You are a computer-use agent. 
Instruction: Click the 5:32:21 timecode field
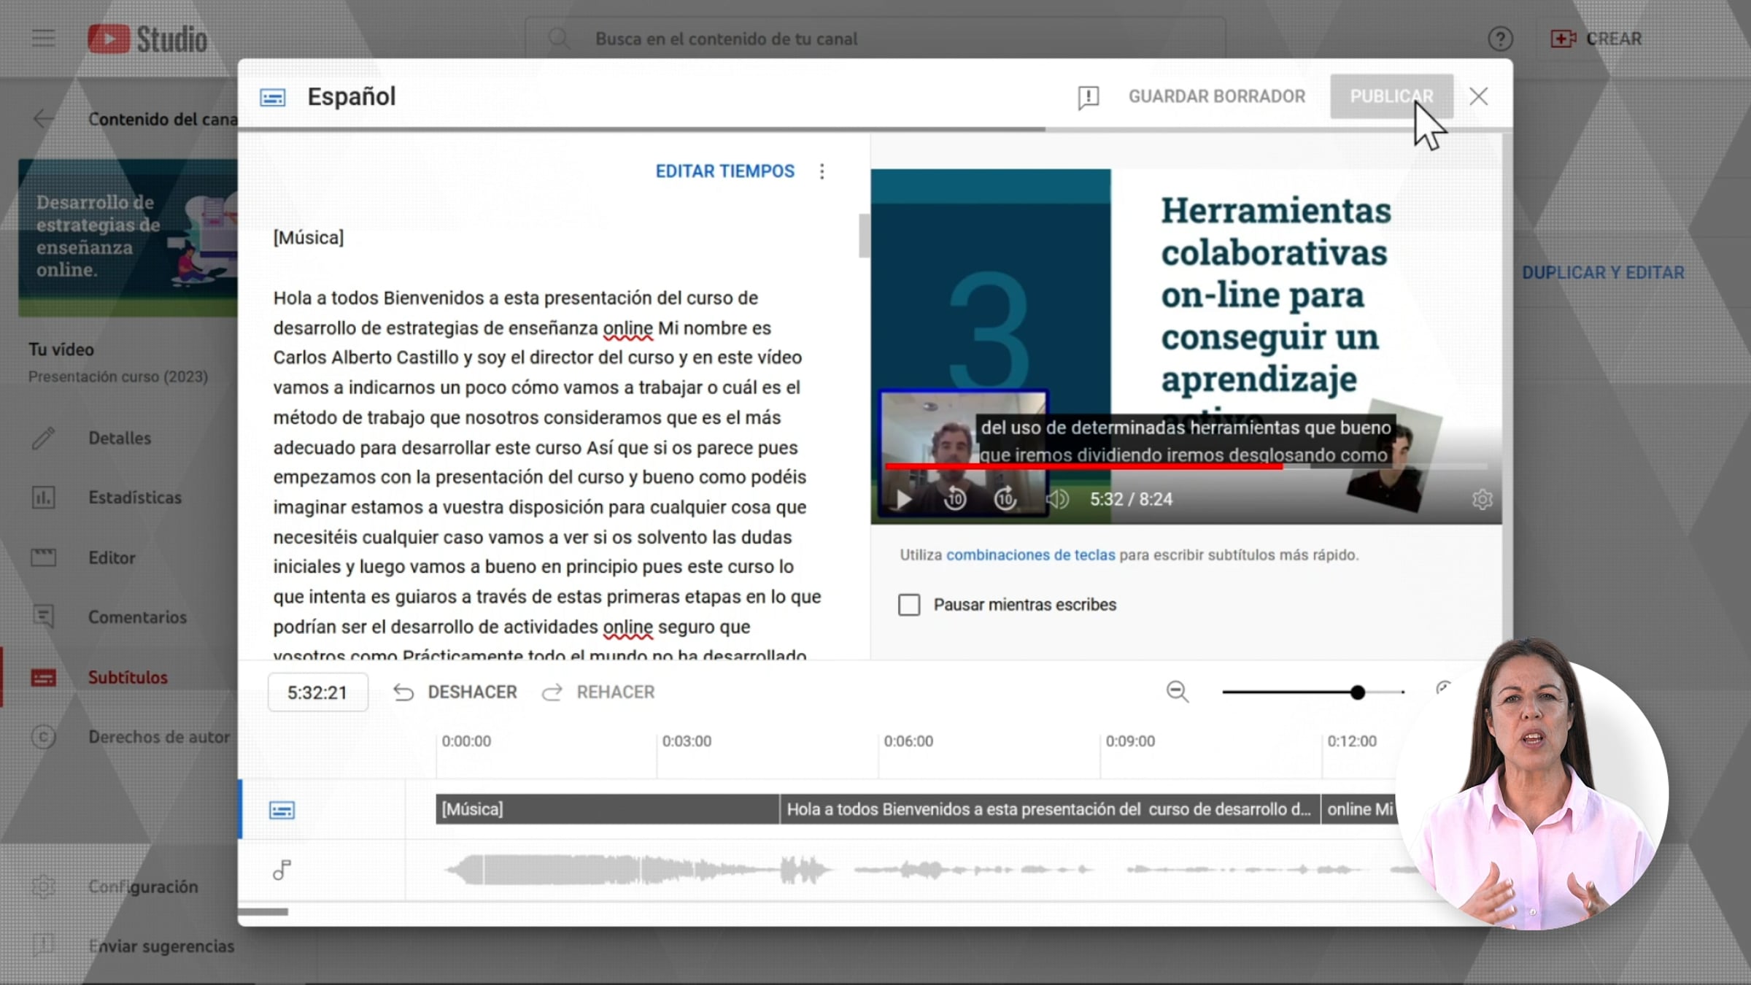[317, 692]
